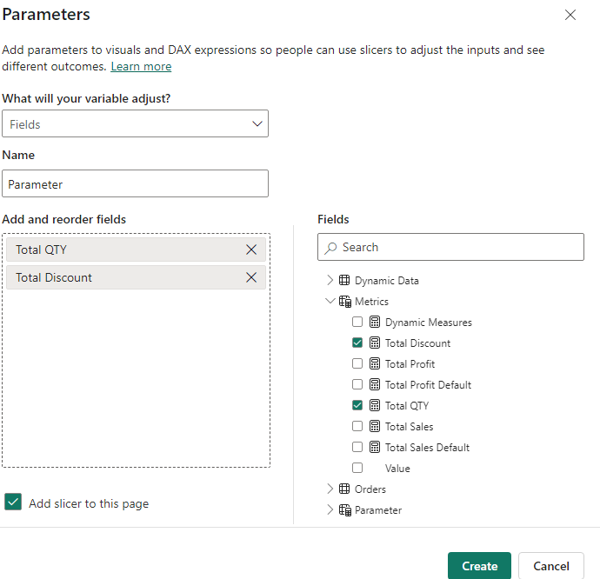Image resolution: width=600 pixels, height=579 pixels.
Task: Click the Total Discount measure icon
Action: 375,343
